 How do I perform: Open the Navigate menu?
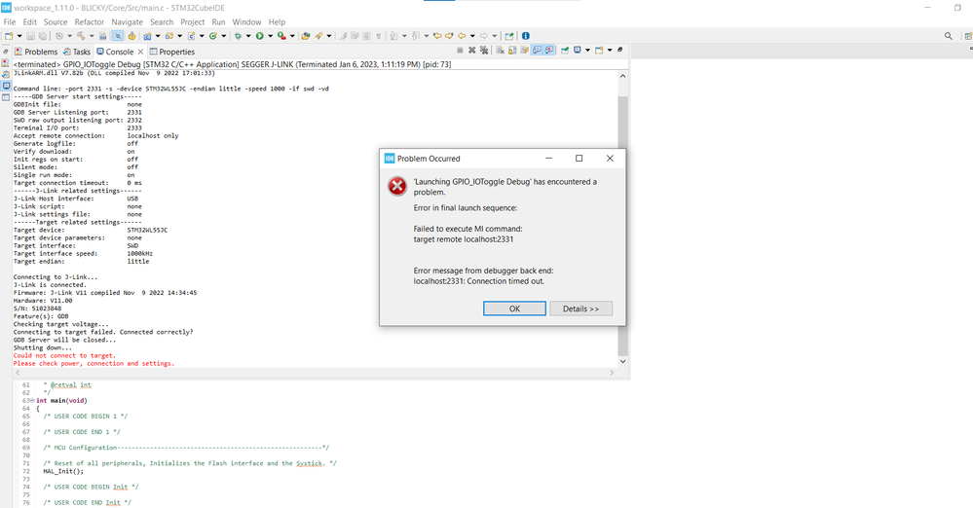[x=128, y=21]
